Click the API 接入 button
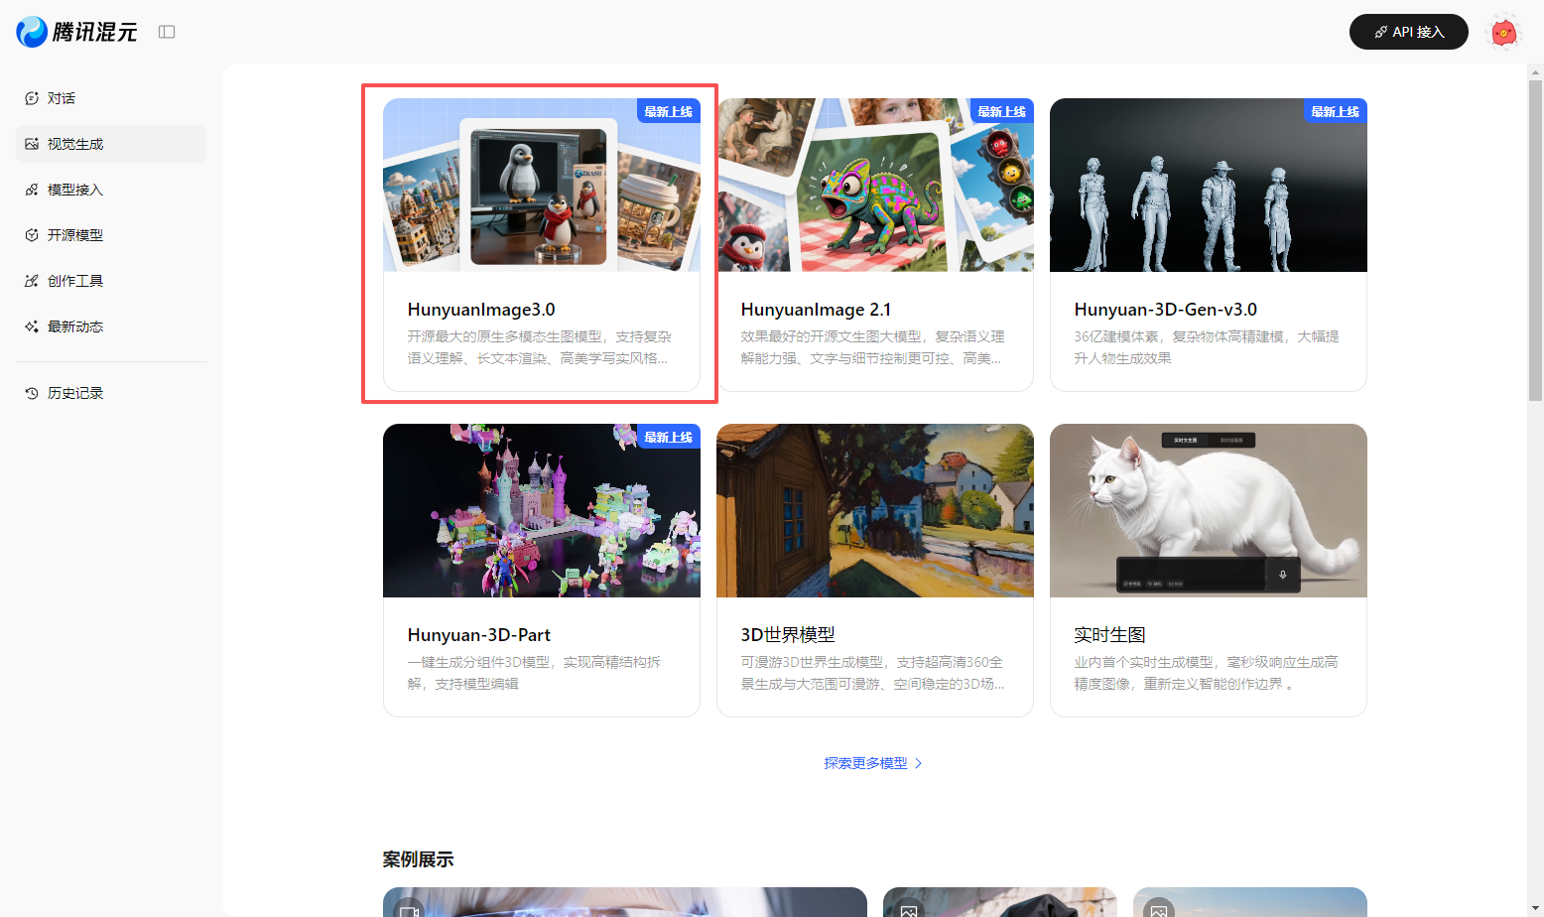Image resolution: width=1544 pixels, height=917 pixels. click(1409, 32)
